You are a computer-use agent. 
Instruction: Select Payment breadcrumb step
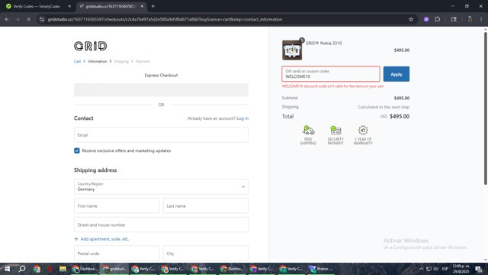(x=143, y=61)
